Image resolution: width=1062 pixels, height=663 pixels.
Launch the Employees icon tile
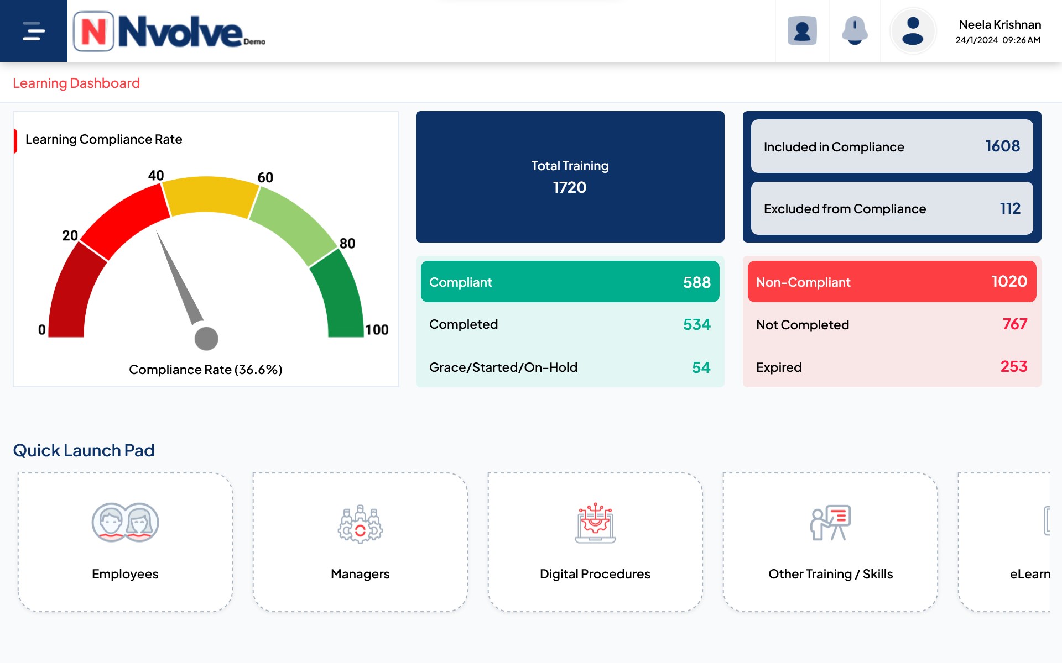point(125,523)
